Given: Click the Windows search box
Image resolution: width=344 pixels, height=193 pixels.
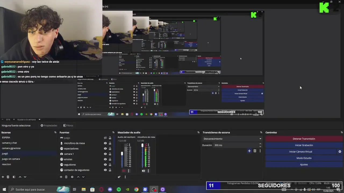Looking at the screenshot, I should [39, 190].
